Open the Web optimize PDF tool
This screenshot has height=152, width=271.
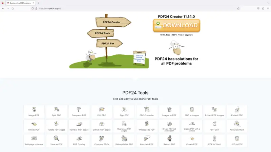[x=124, y=141]
